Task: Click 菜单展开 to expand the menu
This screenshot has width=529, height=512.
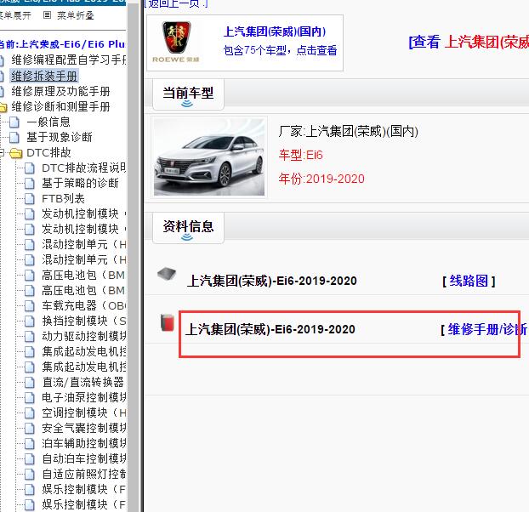Action: coord(15,15)
